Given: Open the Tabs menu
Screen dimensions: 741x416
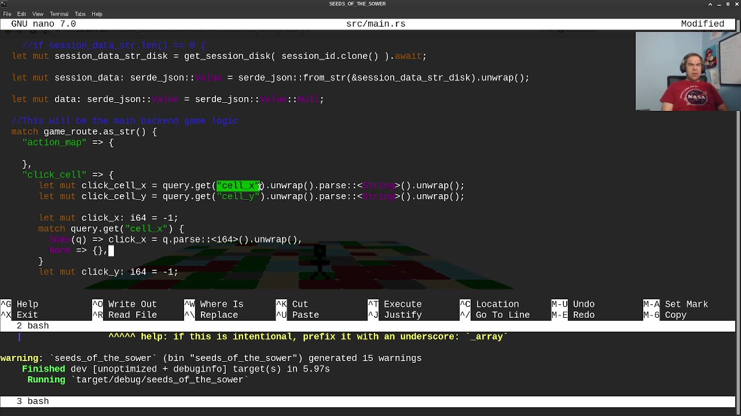Looking at the screenshot, I should coord(80,14).
